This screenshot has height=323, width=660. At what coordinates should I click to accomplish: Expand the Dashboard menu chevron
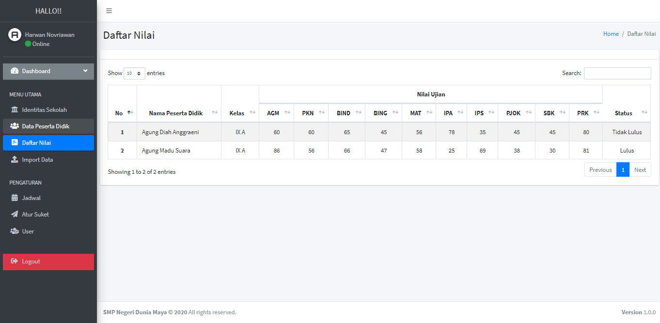pyautogui.click(x=85, y=71)
